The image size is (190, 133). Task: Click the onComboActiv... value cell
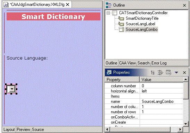click(162, 117)
